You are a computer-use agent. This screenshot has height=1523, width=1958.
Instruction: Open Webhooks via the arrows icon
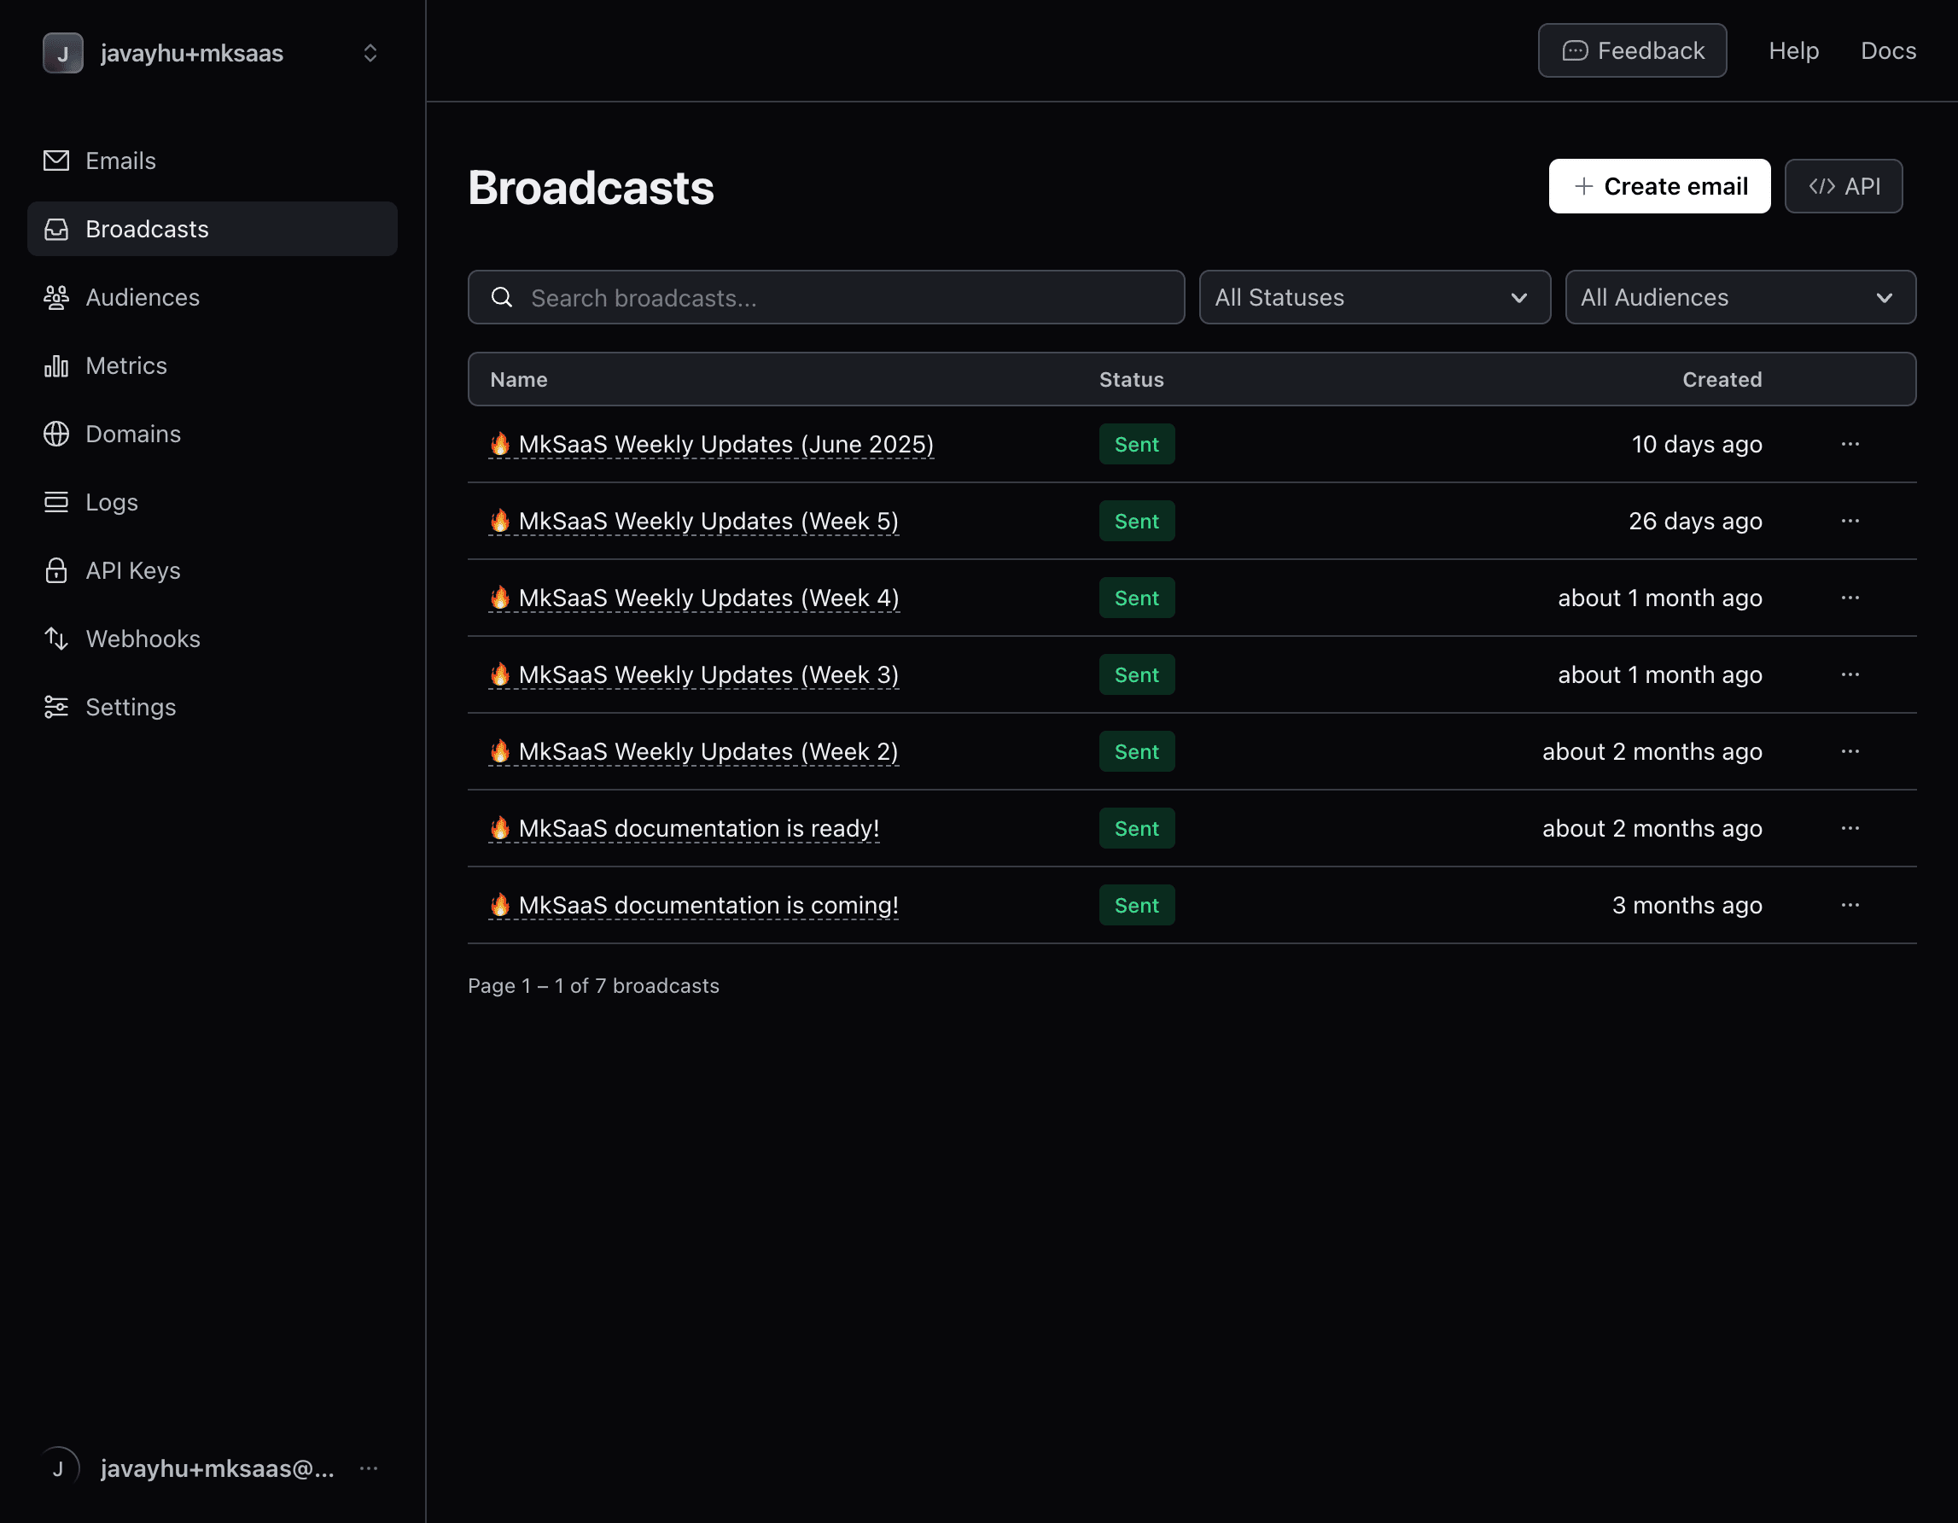(x=55, y=639)
